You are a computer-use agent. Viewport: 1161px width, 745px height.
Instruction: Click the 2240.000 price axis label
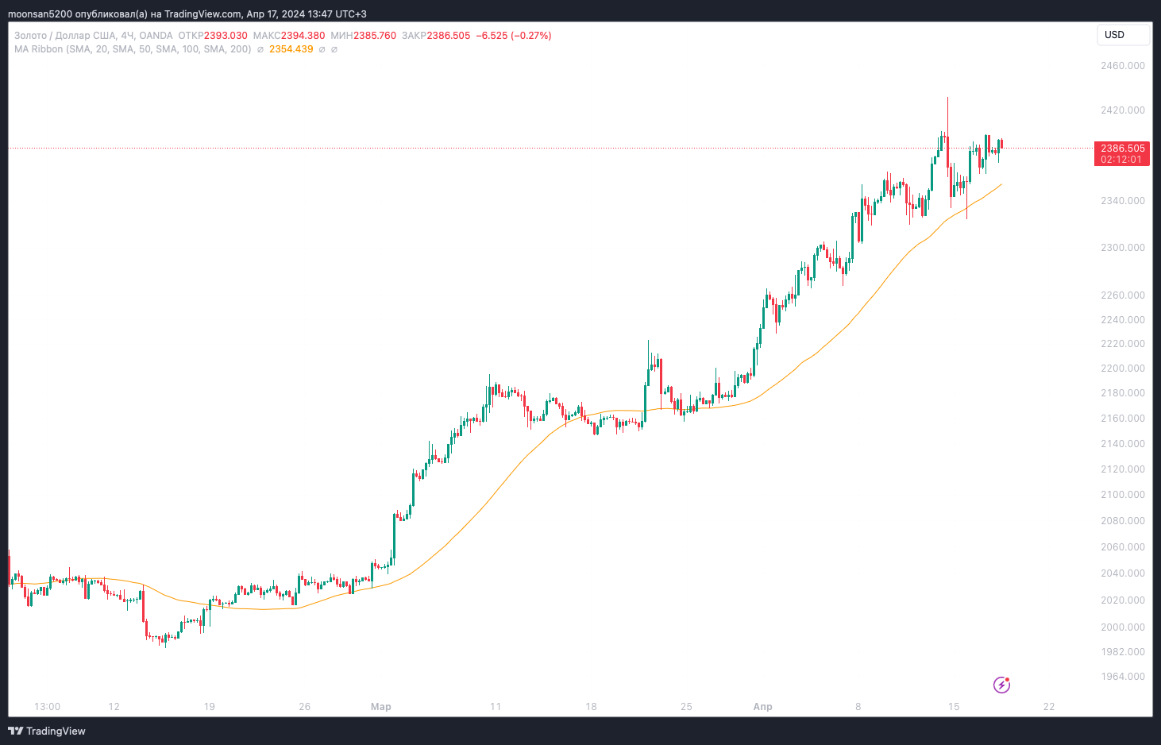pyautogui.click(x=1123, y=320)
